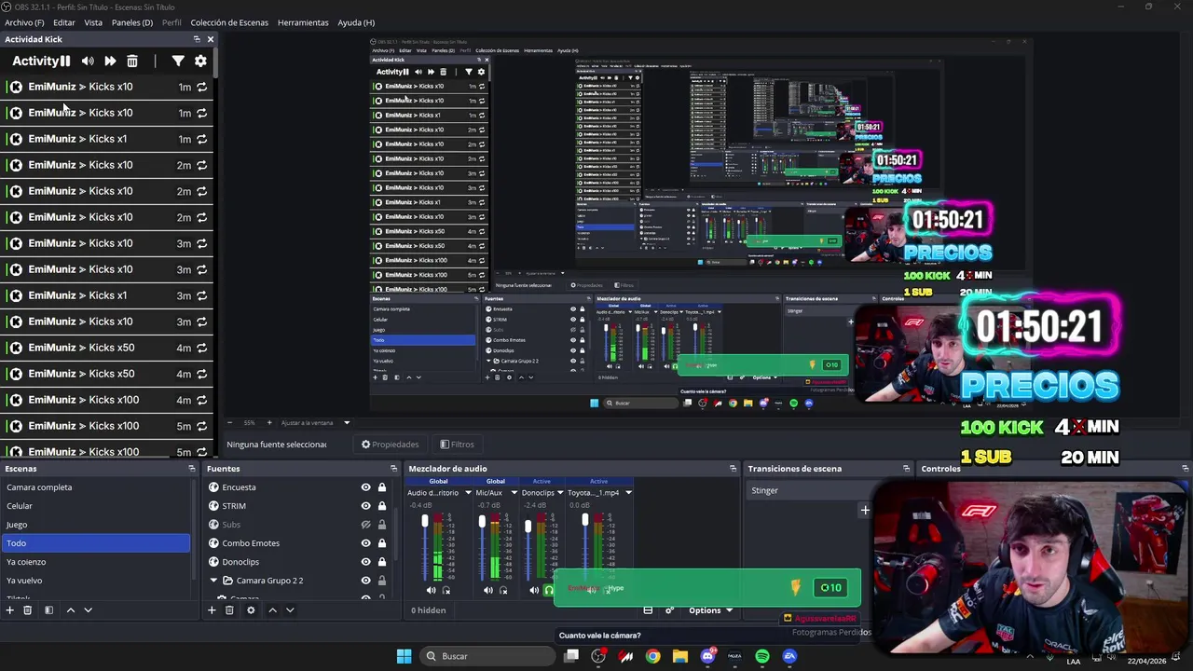Image resolution: width=1193 pixels, height=671 pixels.
Task: Switch to the Camara completa scene
Action: (x=96, y=487)
